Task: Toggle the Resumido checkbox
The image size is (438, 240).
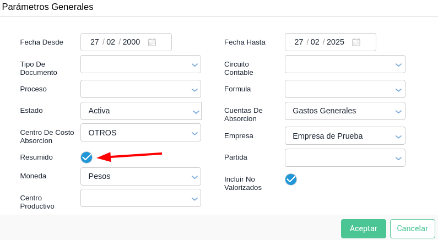Action: pyautogui.click(x=86, y=157)
